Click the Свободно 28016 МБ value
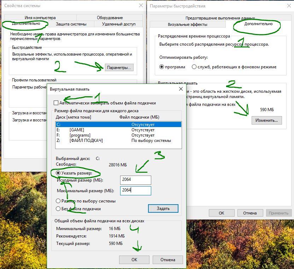294x269 pixels. (x=118, y=165)
